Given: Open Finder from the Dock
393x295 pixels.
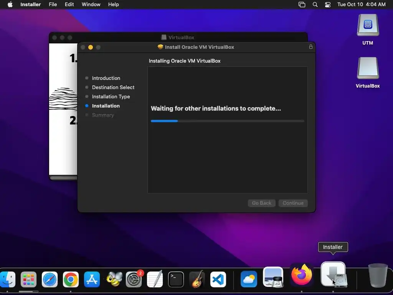Looking at the screenshot, I should [8, 279].
